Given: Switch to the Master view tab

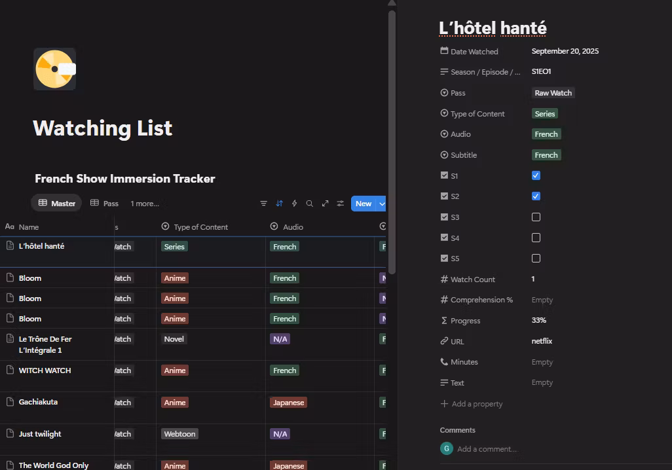Looking at the screenshot, I should (x=56, y=204).
